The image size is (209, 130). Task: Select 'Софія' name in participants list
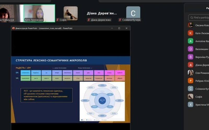(x=199, y=97)
